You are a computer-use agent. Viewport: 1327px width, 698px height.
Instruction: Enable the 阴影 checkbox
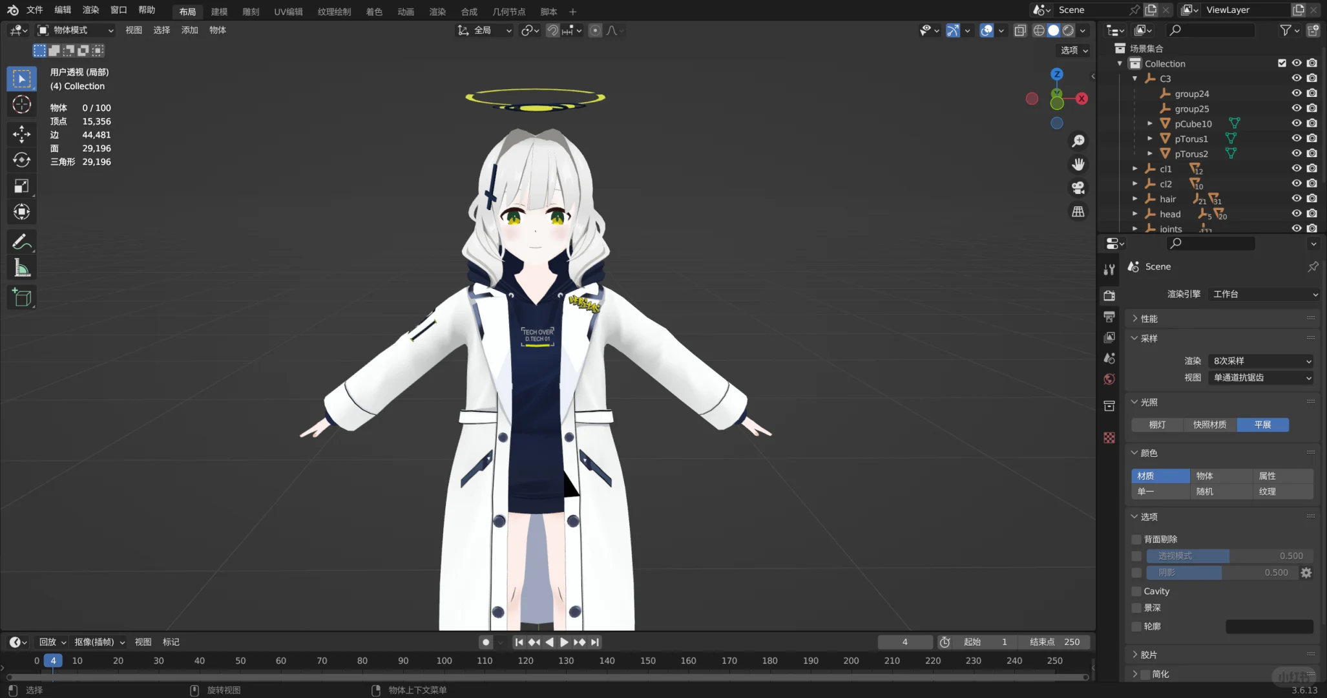click(1136, 573)
